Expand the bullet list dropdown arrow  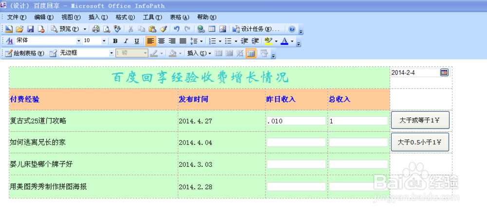(x=236, y=41)
